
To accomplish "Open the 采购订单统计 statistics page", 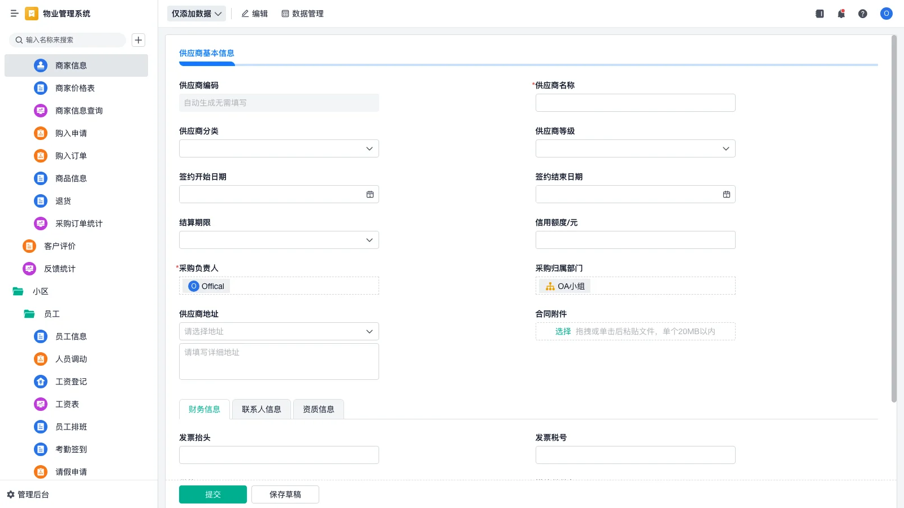I will 78,224.
